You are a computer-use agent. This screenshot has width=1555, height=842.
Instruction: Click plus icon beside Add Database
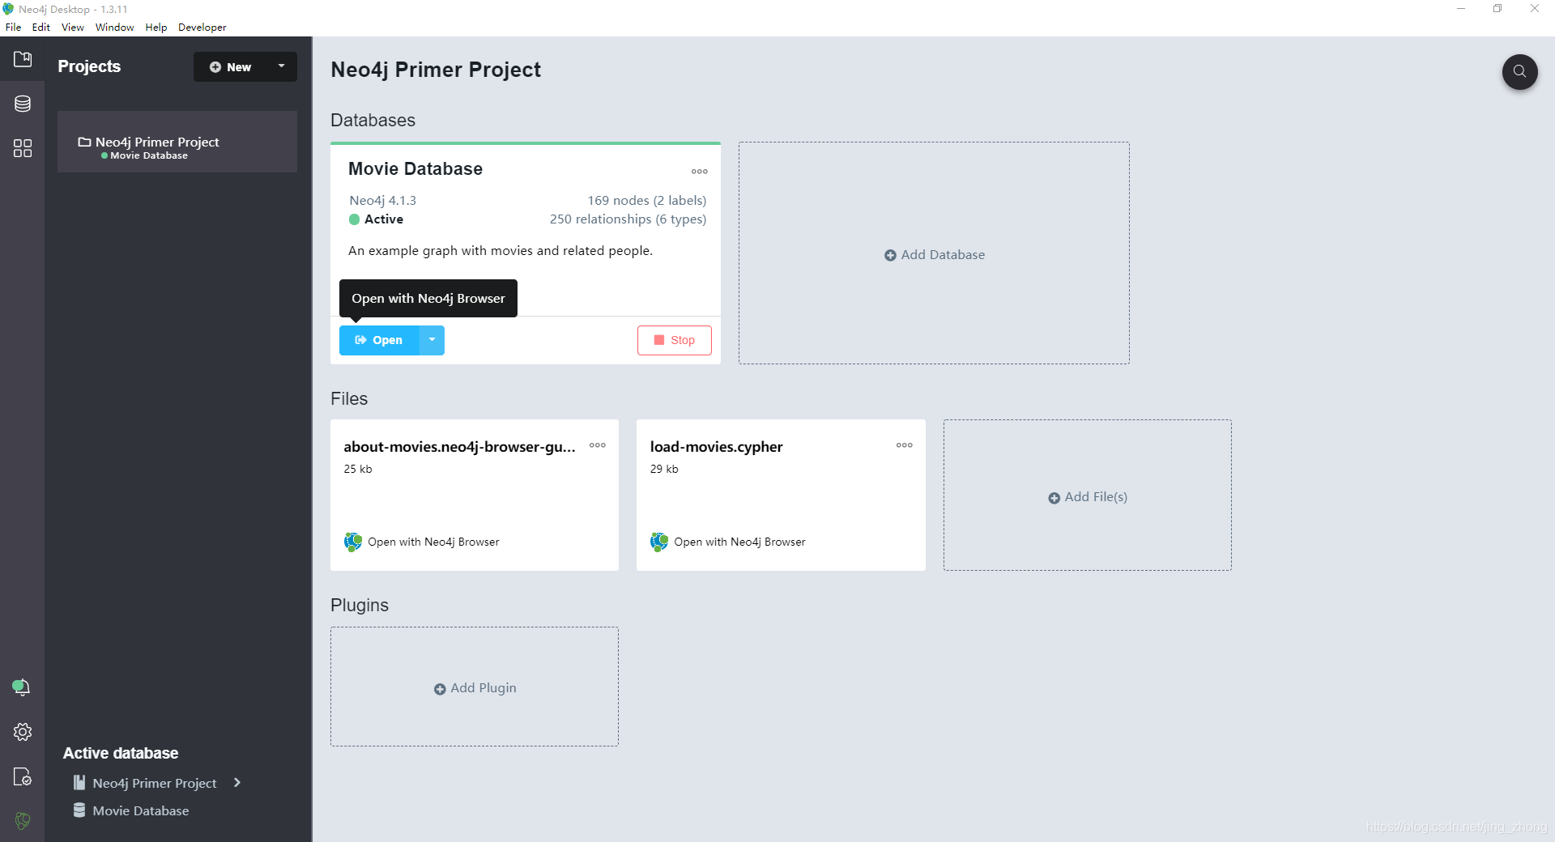890,255
